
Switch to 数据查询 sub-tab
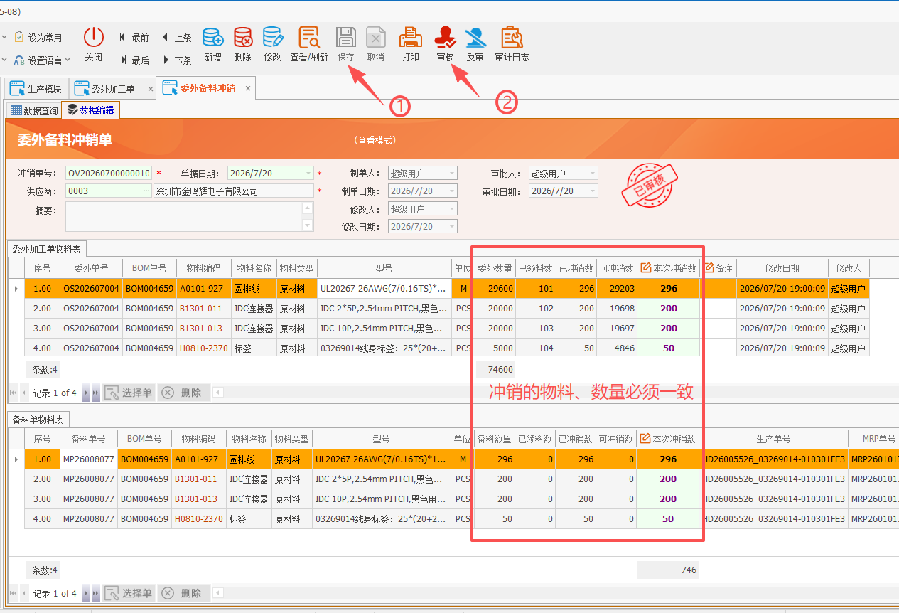pos(33,110)
